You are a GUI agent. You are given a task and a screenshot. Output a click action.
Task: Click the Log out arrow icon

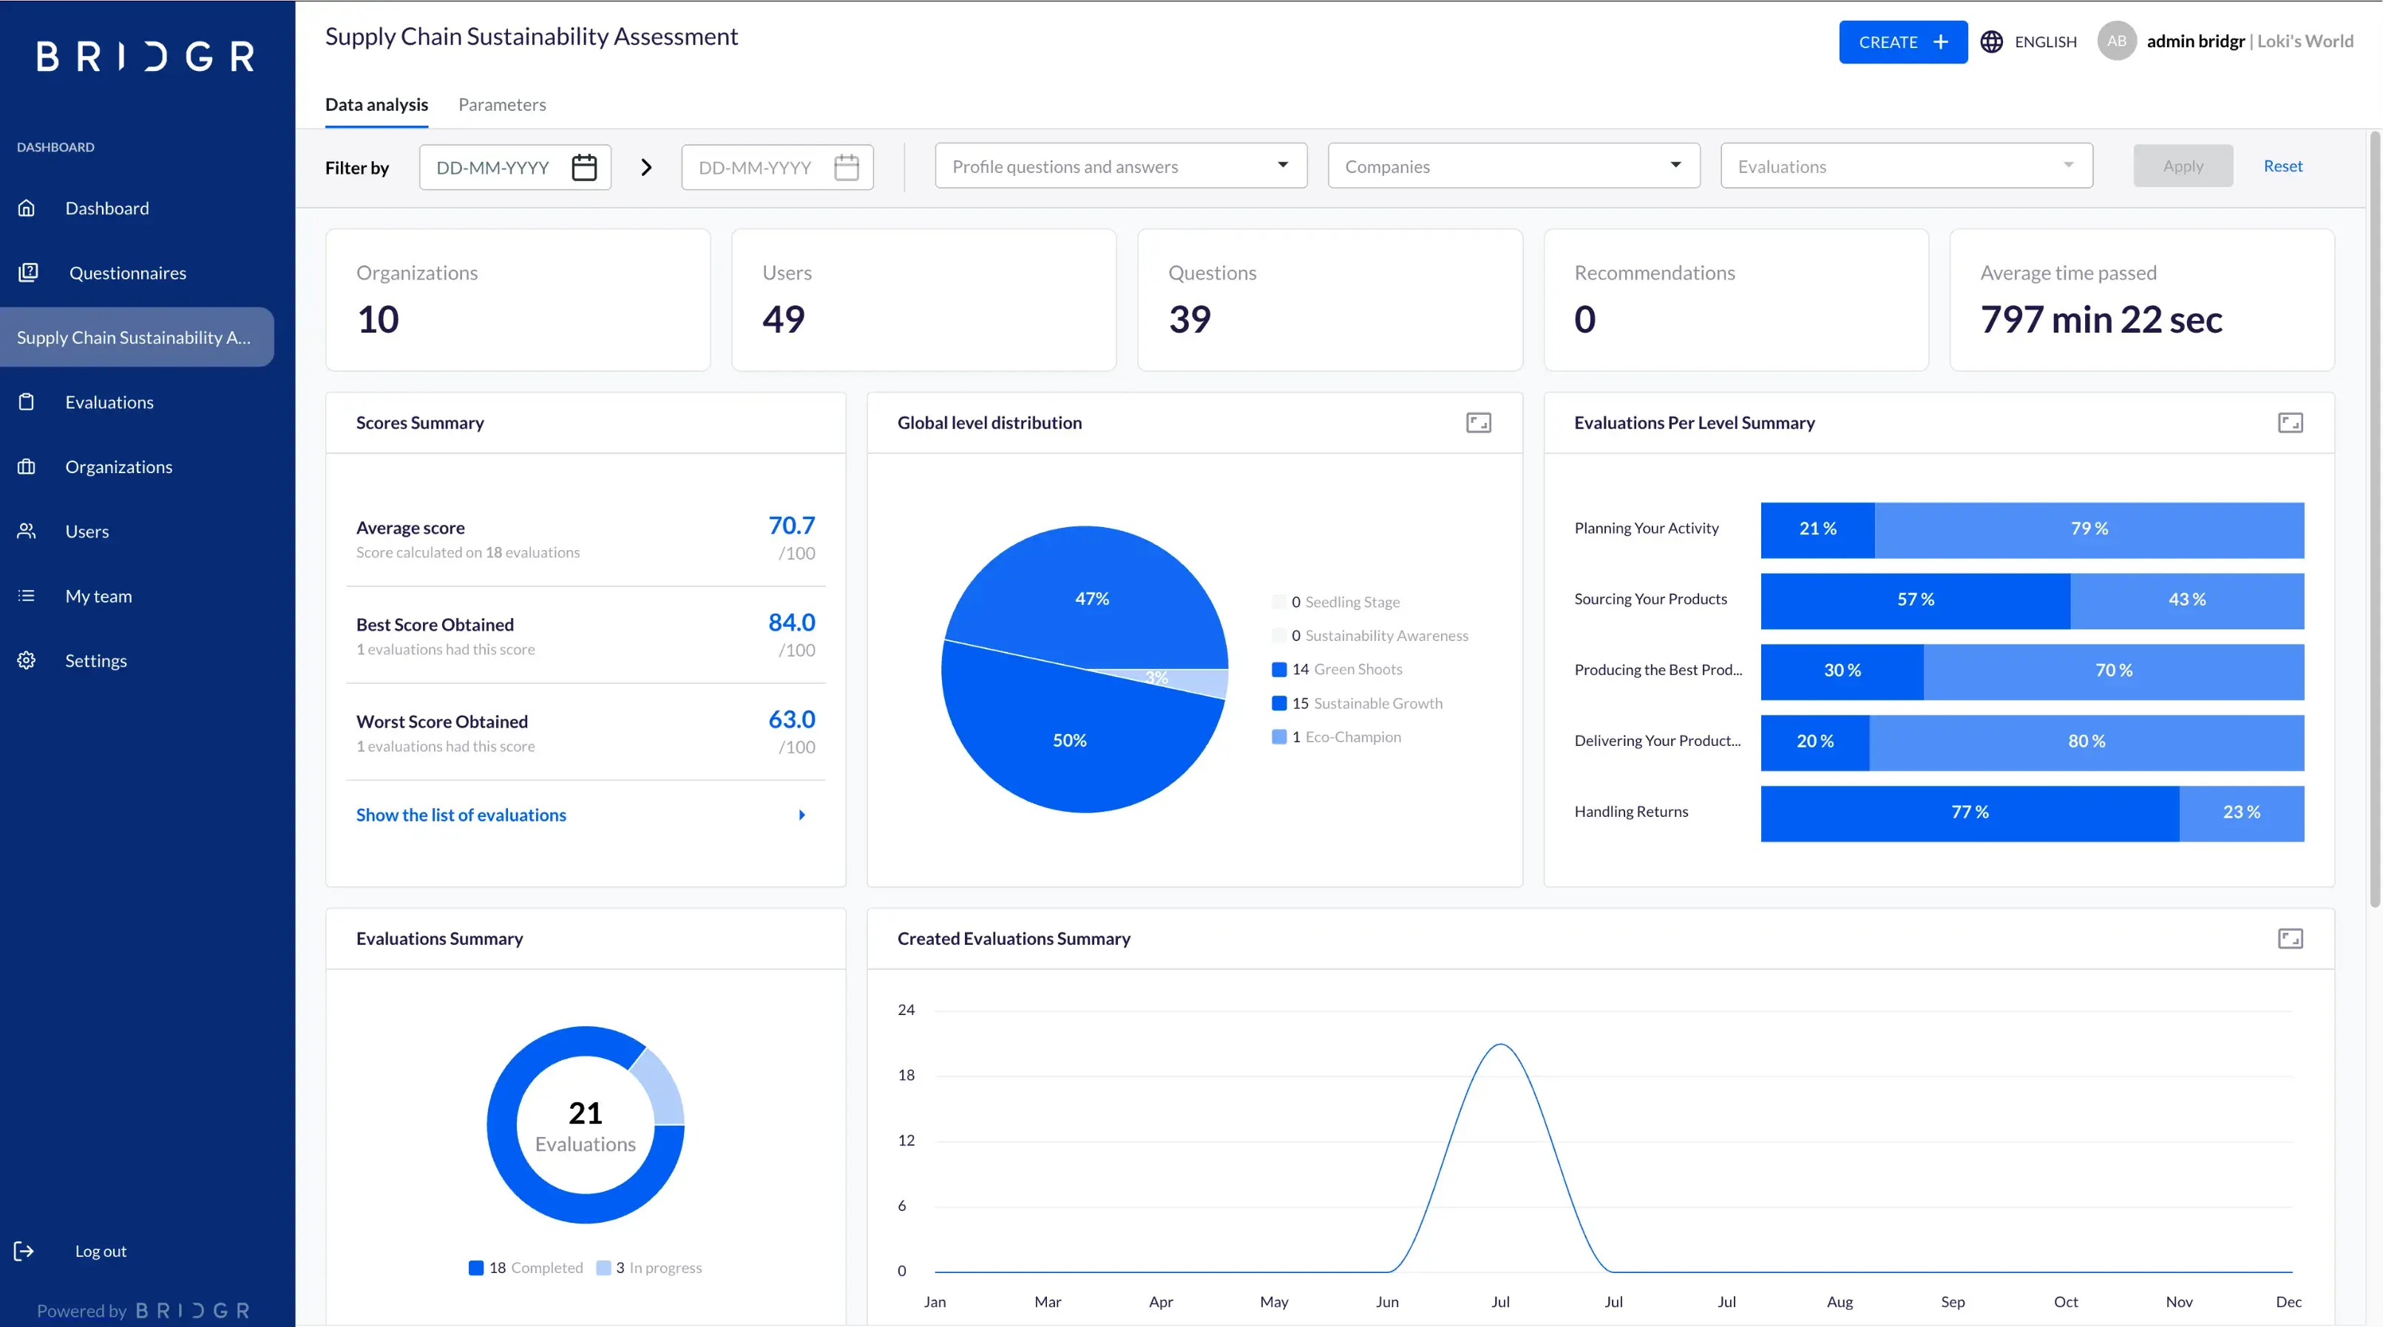[24, 1251]
